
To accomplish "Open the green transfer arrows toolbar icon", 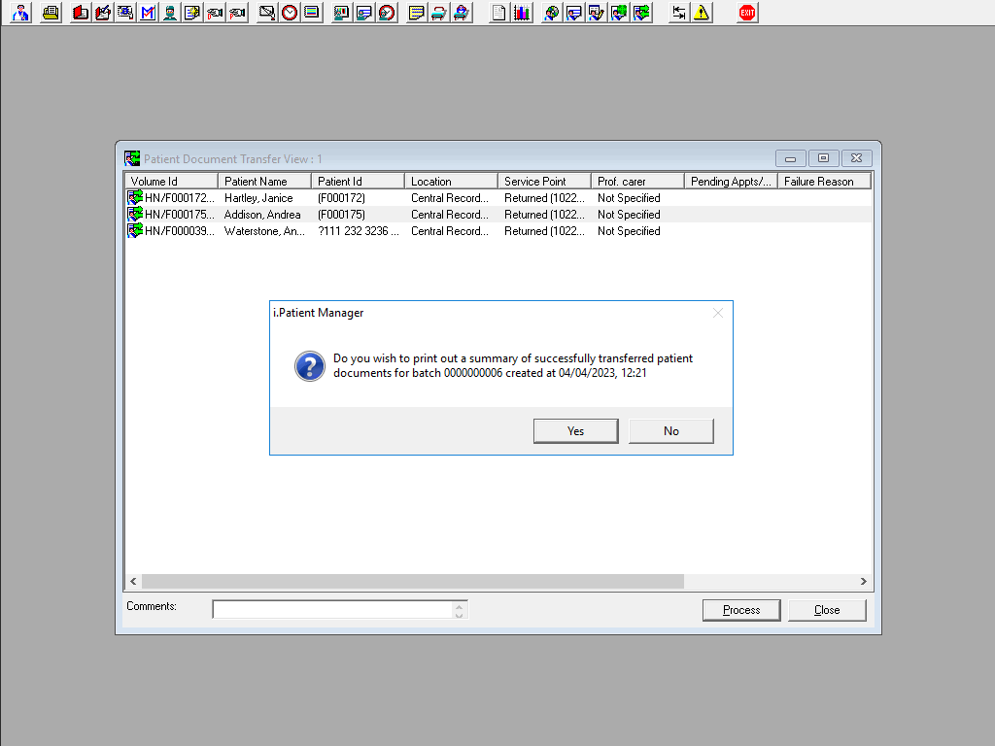I will tap(641, 13).
